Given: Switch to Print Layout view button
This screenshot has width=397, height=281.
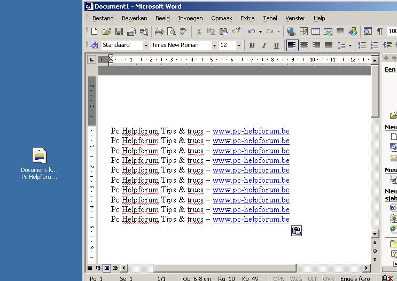Looking at the screenshot, I should point(107,268).
